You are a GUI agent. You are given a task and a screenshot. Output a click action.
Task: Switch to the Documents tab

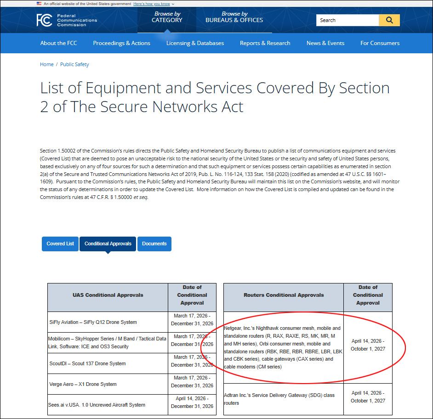click(x=154, y=243)
